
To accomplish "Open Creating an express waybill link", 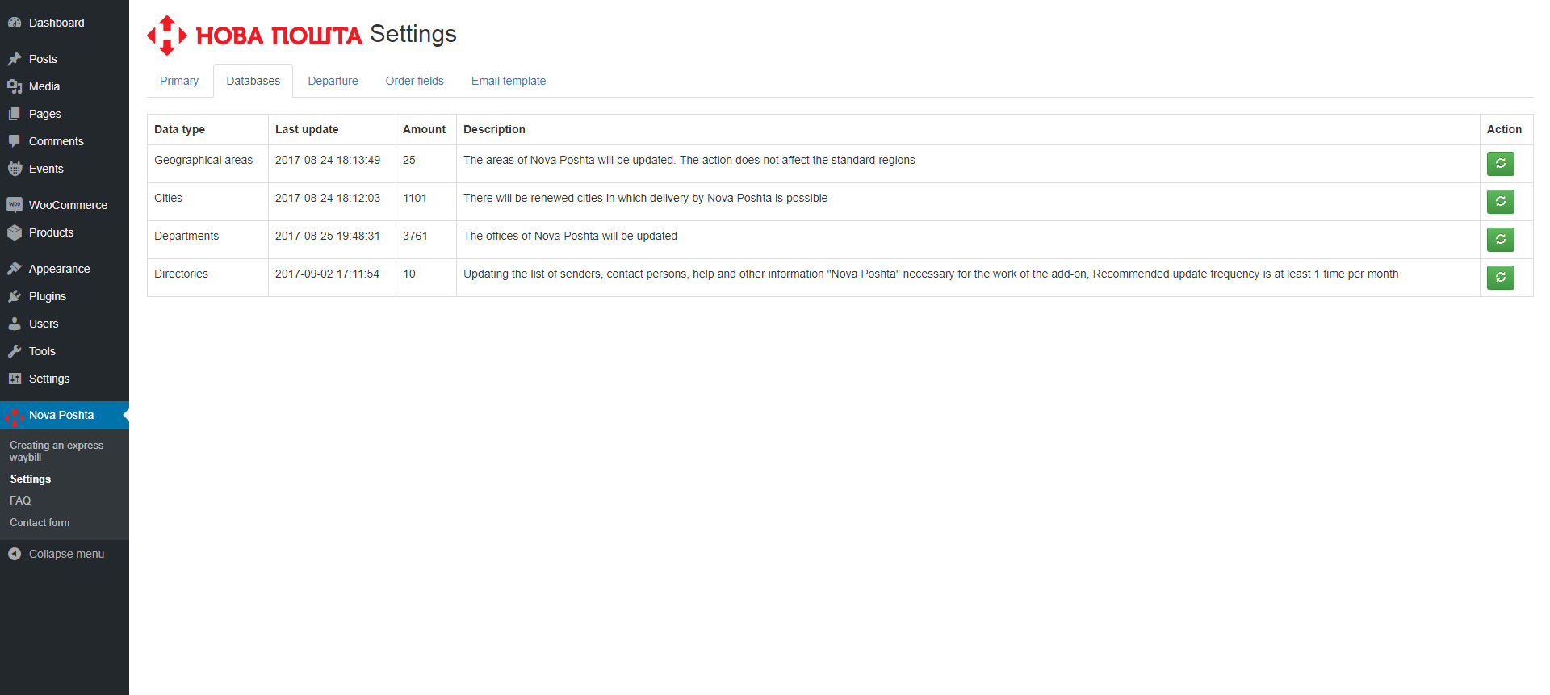I will click(57, 451).
